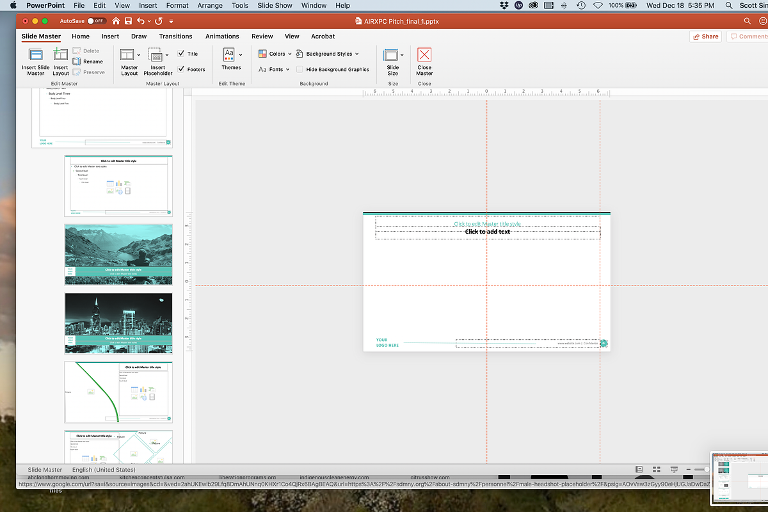Click the master title style placeholder on slide

tap(488, 223)
